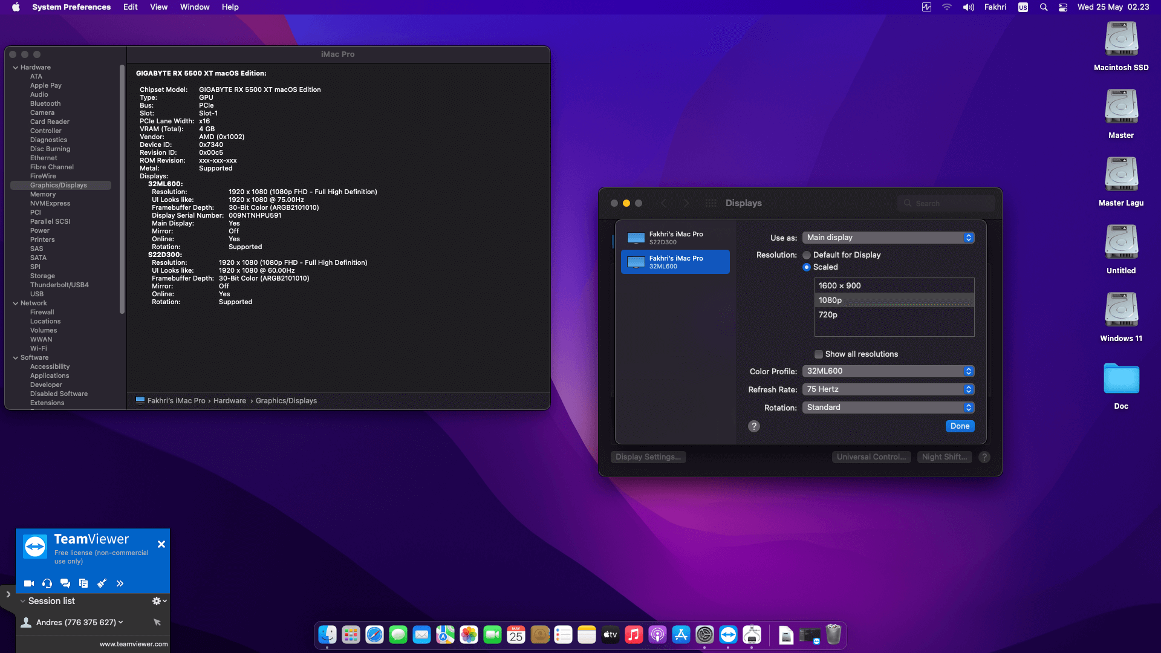Open App Store from the Dock

pyautogui.click(x=681, y=635)
